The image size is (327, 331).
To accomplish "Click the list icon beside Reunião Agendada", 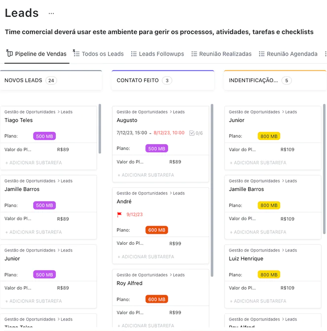I will coord(261,54).
